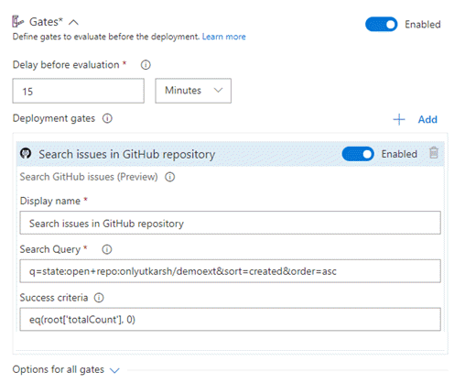Image resolution: width=465 pixels, height=383 pixels.
Task: Open the Minutes unit dropdown
Action: (x=193, y=91)
